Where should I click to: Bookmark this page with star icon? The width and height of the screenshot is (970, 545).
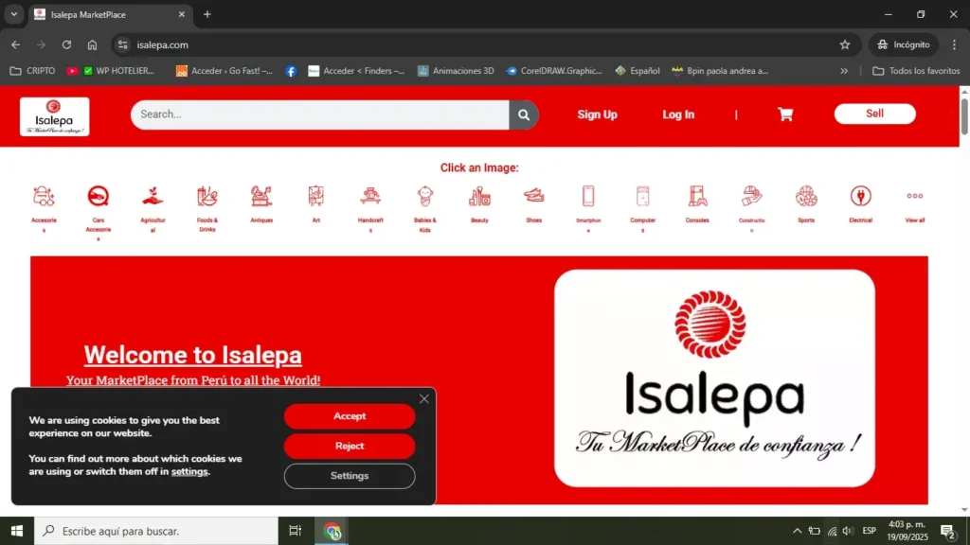point(845,44)
